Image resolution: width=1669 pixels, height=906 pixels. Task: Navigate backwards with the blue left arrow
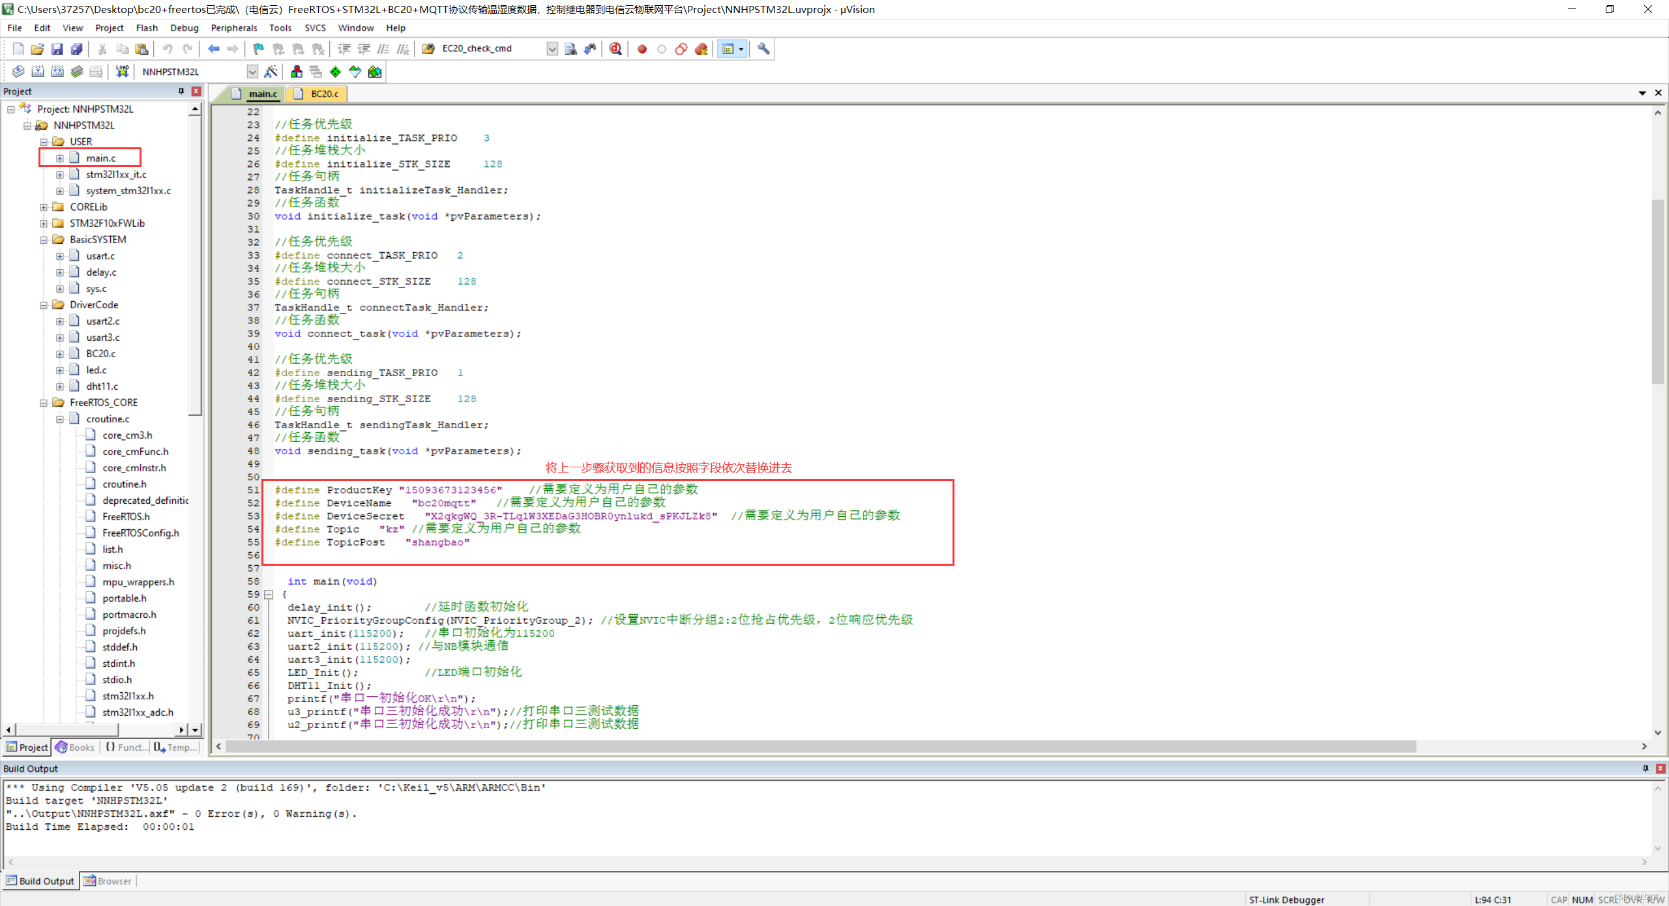[213, 49]
